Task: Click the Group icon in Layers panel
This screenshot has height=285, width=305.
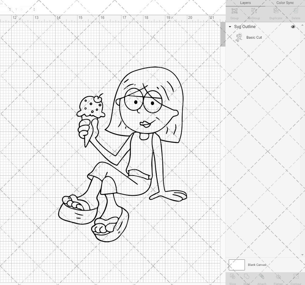Action: click(x=234, y=11)
